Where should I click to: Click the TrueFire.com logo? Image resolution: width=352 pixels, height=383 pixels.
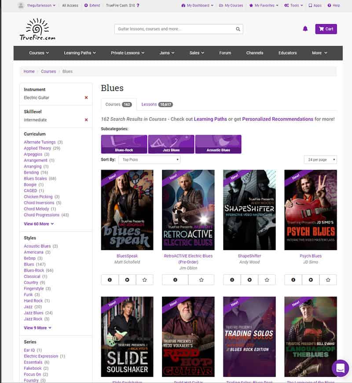(x=37, y=29)
